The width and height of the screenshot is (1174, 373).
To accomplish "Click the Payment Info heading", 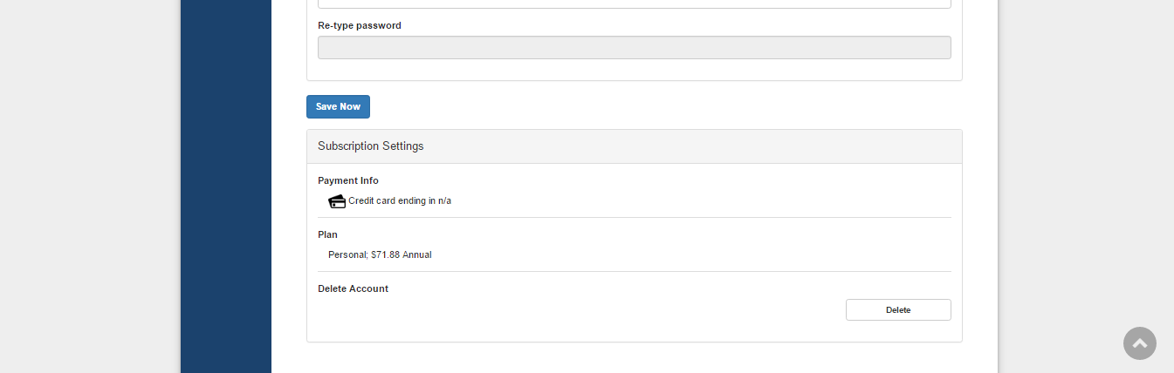I will tap(348, 180).
